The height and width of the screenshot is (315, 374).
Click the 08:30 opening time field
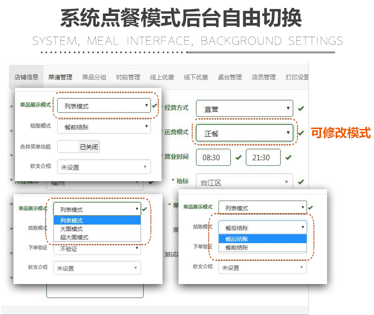click(x=213, y=157)
